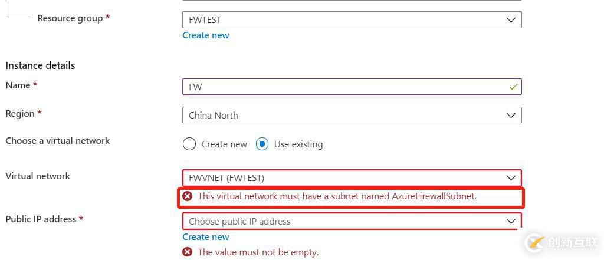This screenshot has width=604, height=260.
Task: Open the Choose public IP address dropdown
Action: tap(352, 221)
